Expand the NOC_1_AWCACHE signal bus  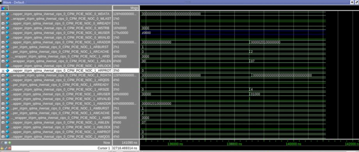[3, 113]
